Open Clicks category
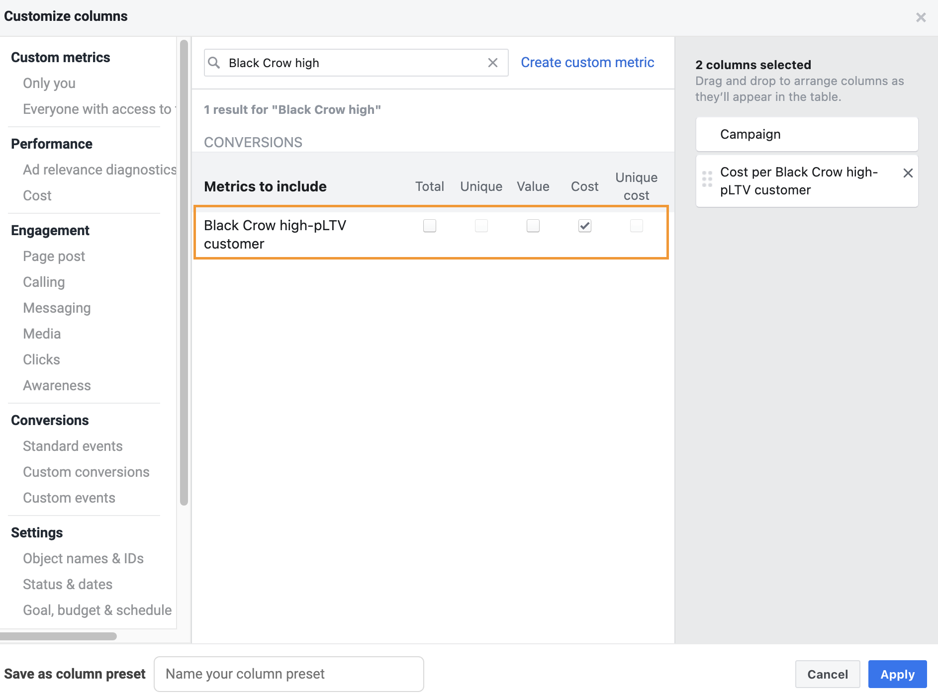This screenshot has height=695, width=938. coord(41,359)
